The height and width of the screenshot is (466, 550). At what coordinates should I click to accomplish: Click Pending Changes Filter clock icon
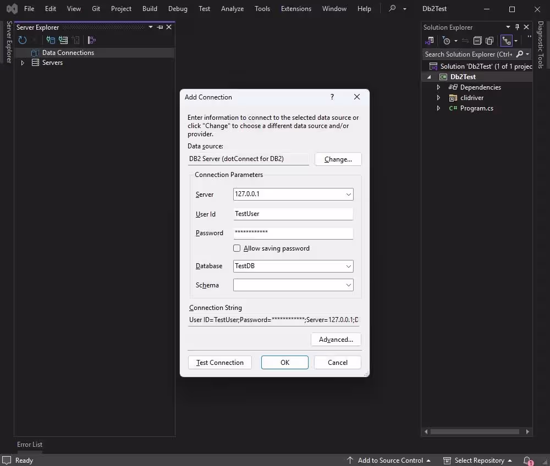tap(446, 41)
